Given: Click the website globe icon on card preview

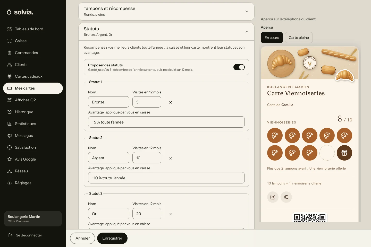Looking at the screenshot, I should (286, 197).
